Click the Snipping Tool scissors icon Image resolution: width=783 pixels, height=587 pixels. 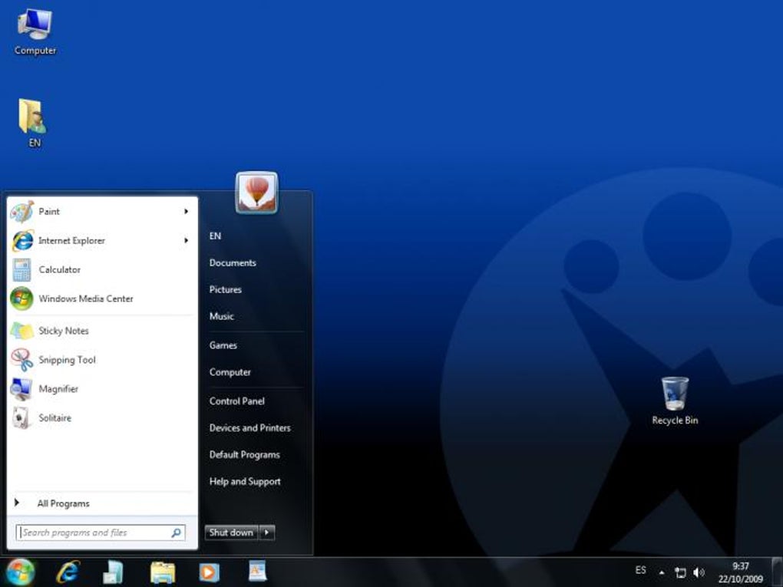[x=22, y=359]
